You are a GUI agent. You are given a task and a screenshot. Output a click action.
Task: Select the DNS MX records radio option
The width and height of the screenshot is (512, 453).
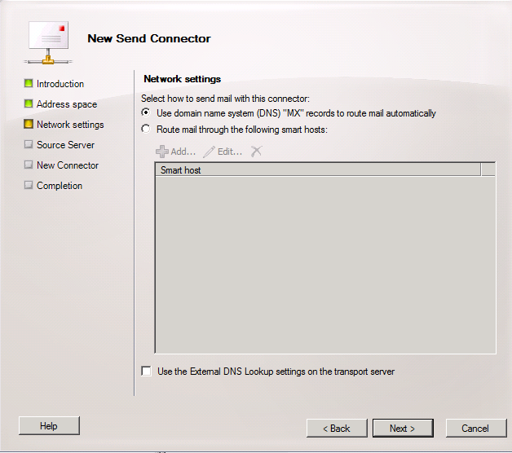[146, 112]
